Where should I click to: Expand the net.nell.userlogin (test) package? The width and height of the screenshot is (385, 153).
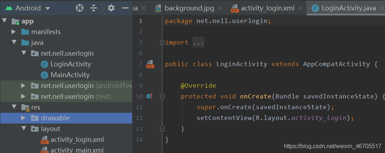point(23,97)
